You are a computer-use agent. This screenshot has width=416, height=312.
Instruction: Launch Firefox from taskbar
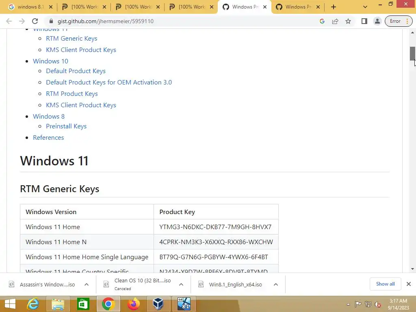pyautogui.click(x=133, y=304)
